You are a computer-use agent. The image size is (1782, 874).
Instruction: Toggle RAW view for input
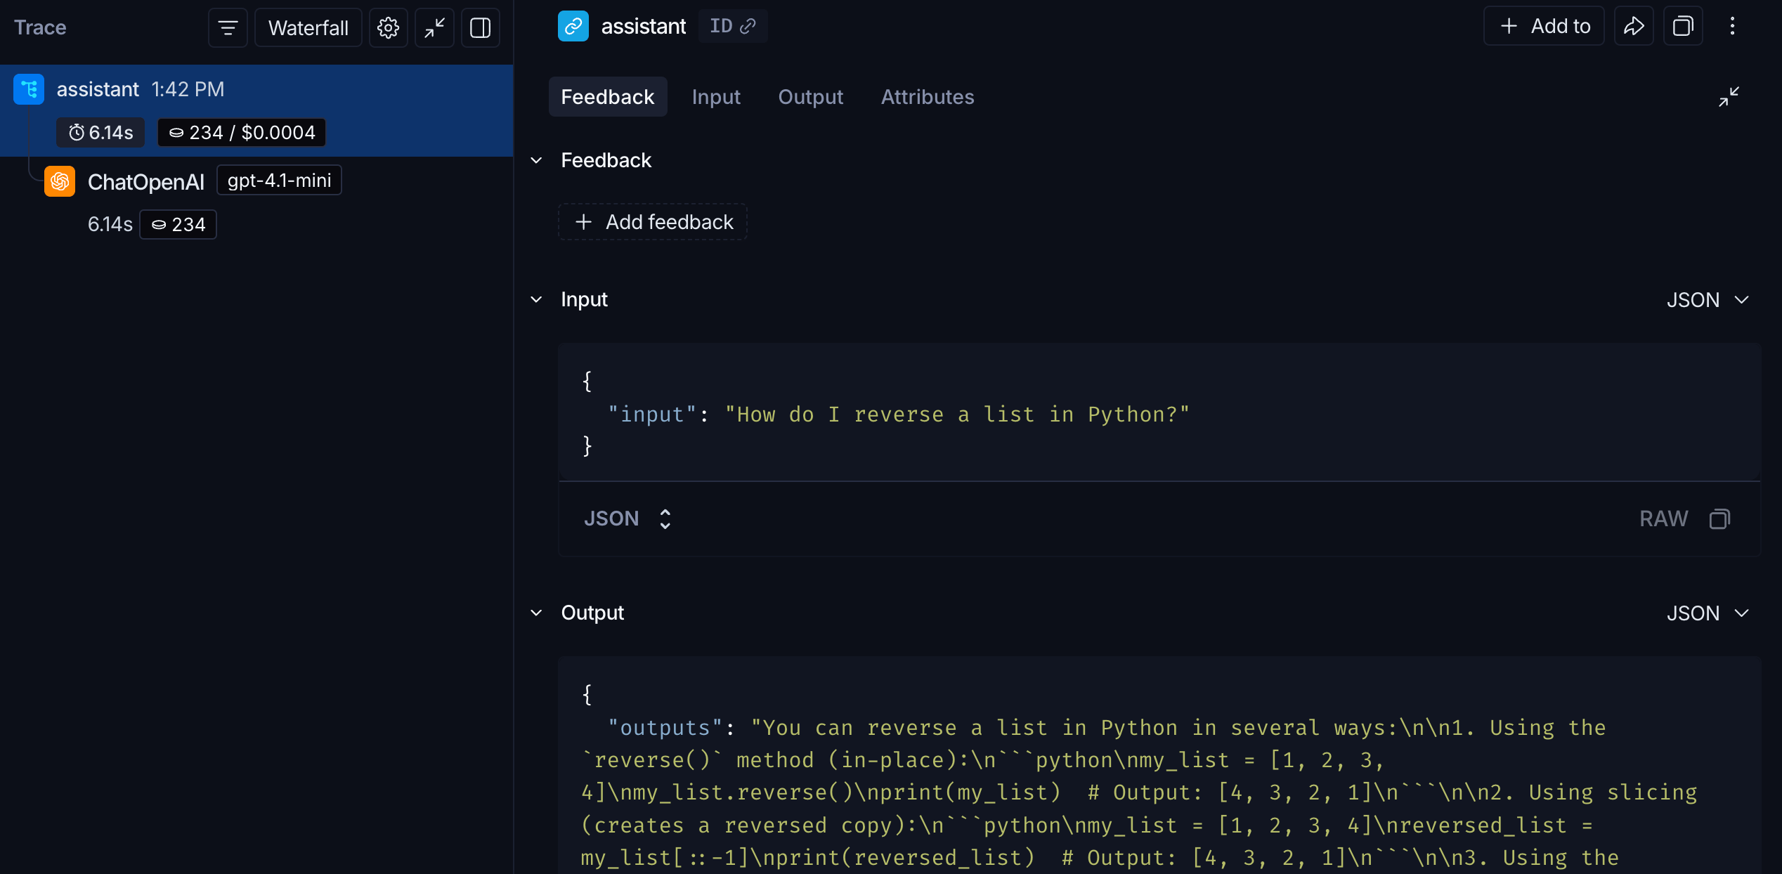pos(1663,519)
